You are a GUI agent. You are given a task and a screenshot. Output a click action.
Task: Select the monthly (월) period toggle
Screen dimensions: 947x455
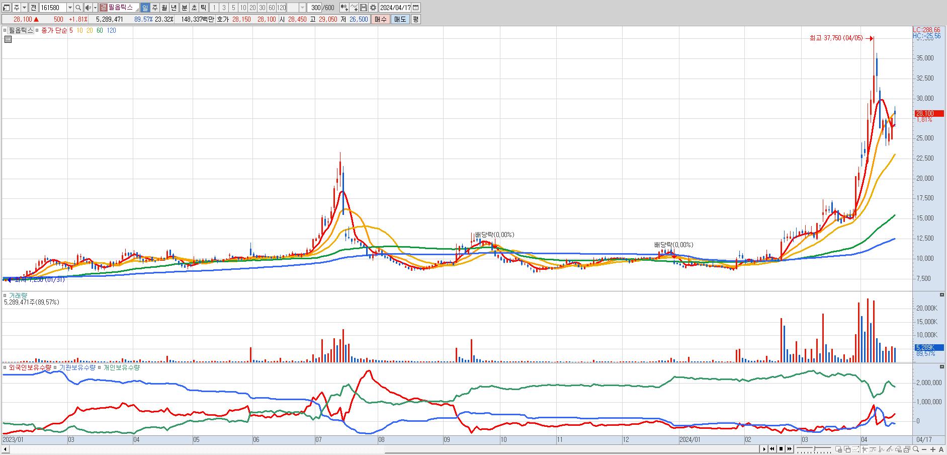pyautogui.click(x=164, y=8)
